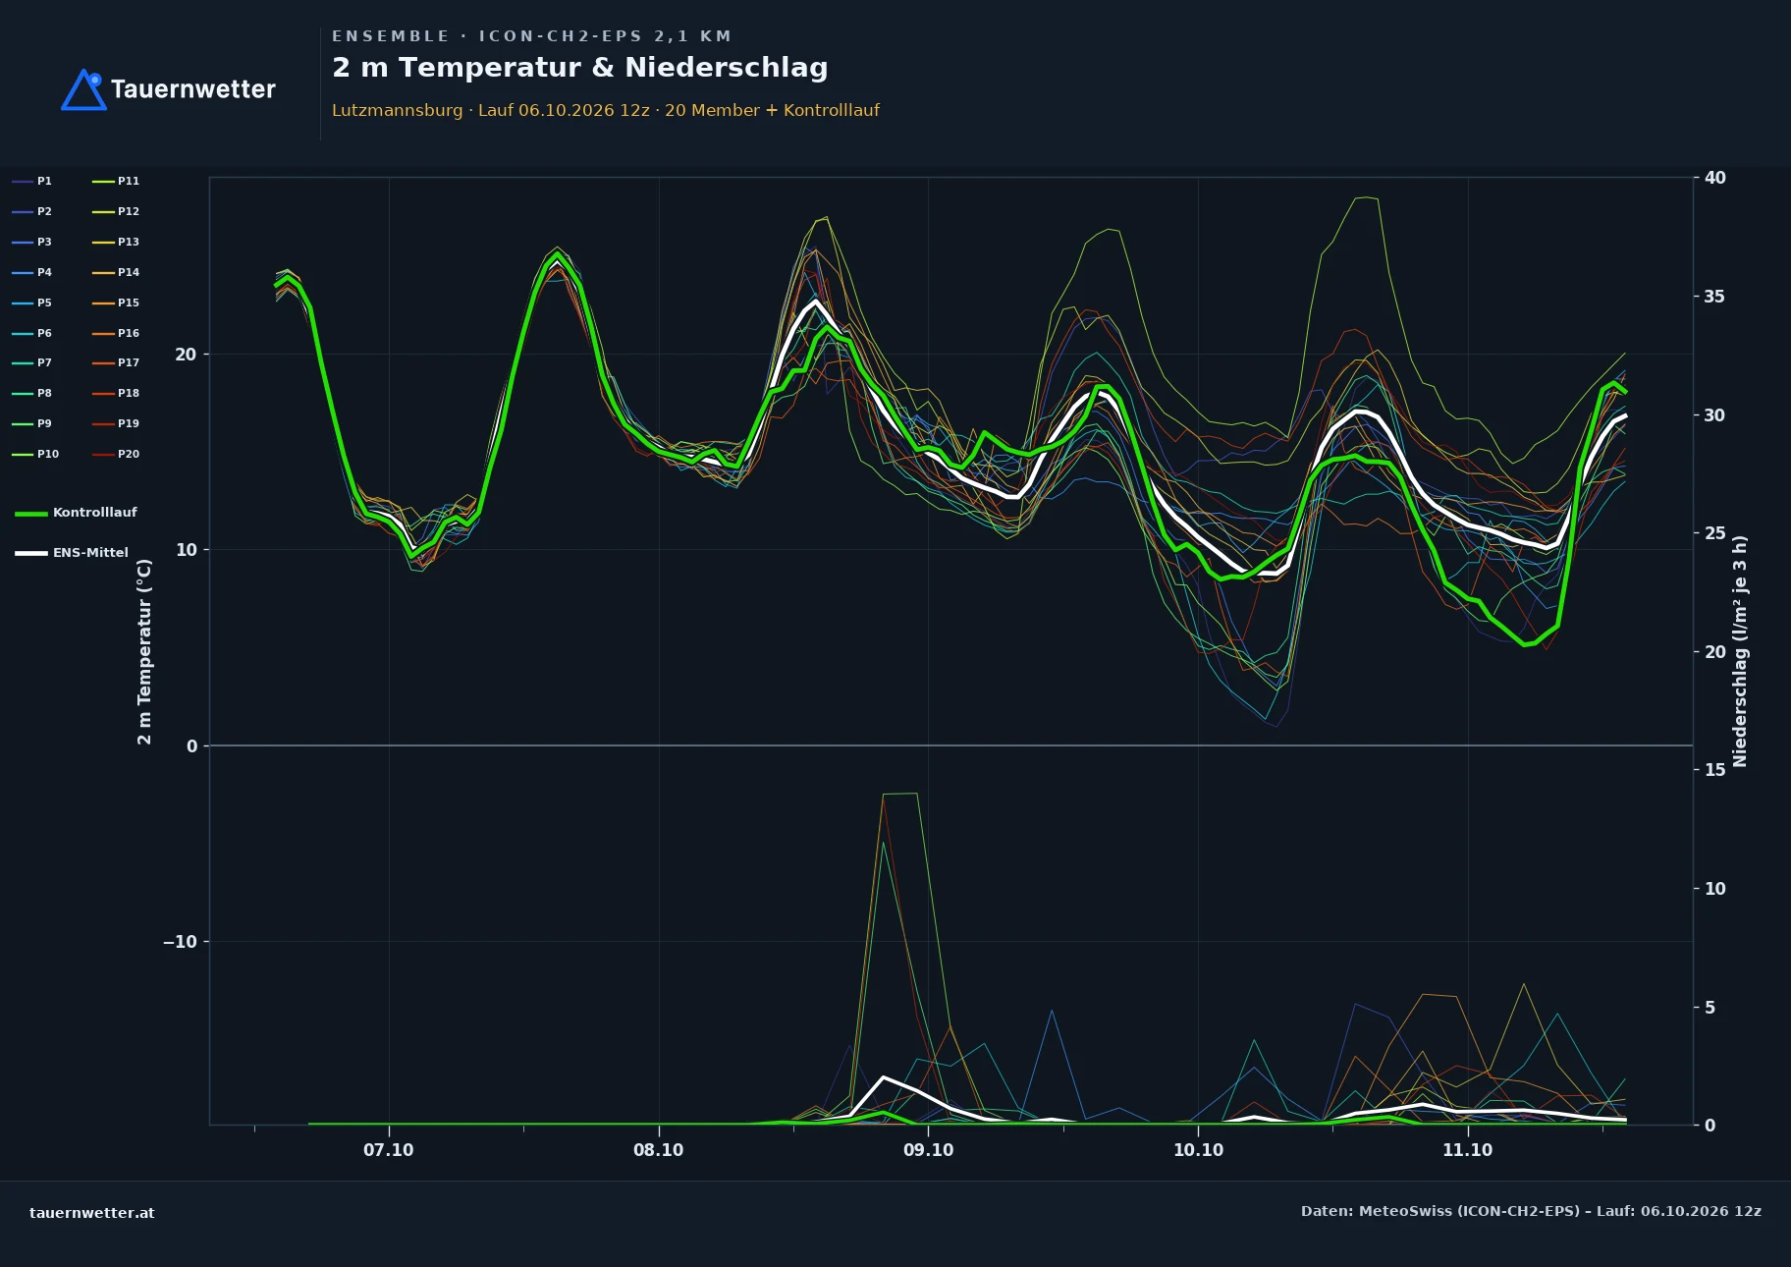Click the '2 m Temperatur (°C)' axis title
The width and height of the screenshot is (1791, 1267).
point(145,651)
